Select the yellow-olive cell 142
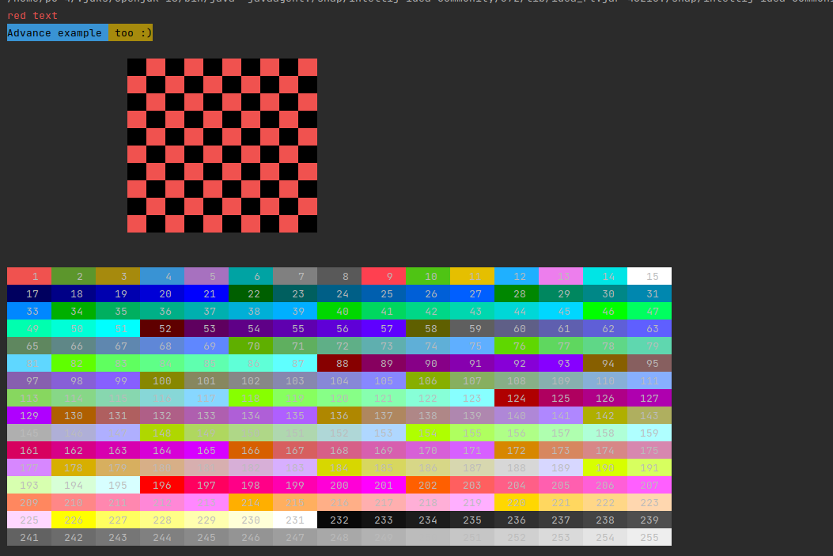The image size is (833, 556). point(605,415)
